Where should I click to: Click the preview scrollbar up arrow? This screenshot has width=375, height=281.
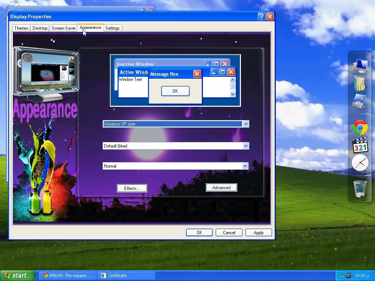pos(233,80)
